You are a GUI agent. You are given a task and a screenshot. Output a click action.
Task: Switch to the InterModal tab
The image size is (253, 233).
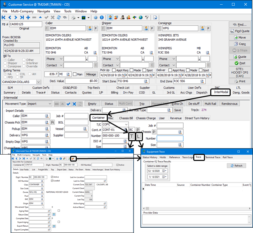tap(222, 92)
